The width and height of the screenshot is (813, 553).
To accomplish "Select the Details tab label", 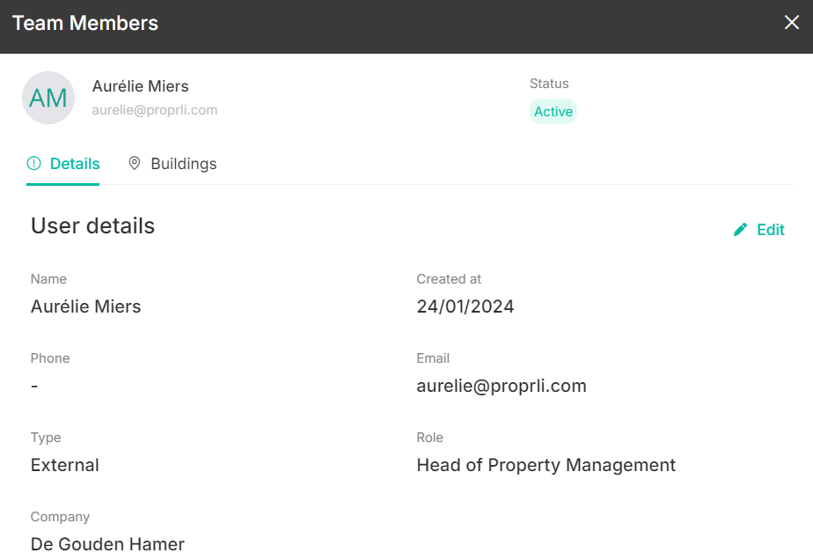I will pos(75,164).
